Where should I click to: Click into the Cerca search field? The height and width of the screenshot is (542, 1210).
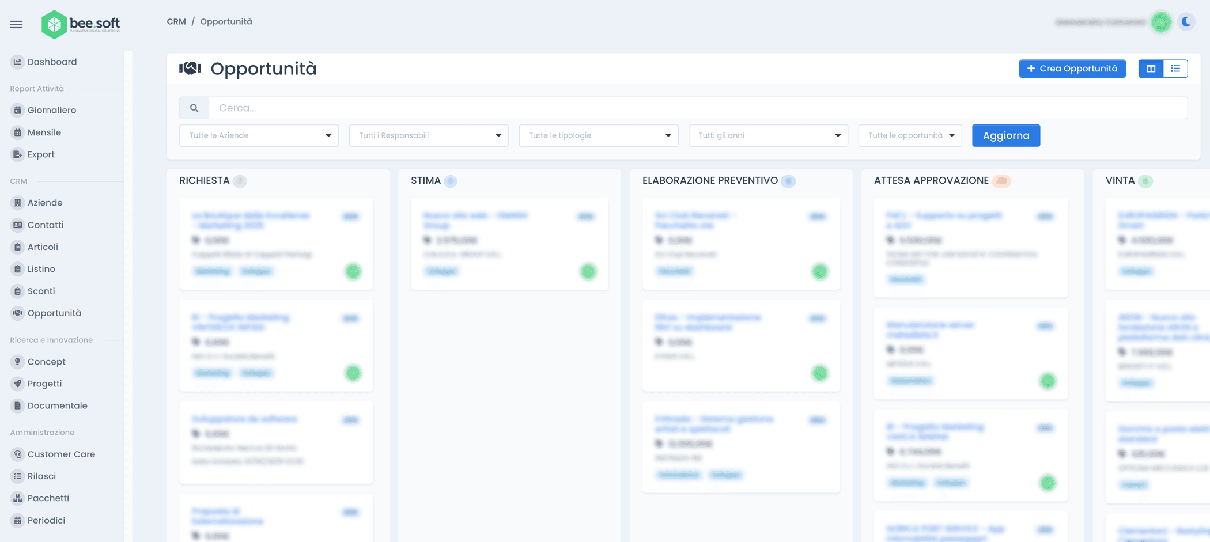tap(697, 108)
